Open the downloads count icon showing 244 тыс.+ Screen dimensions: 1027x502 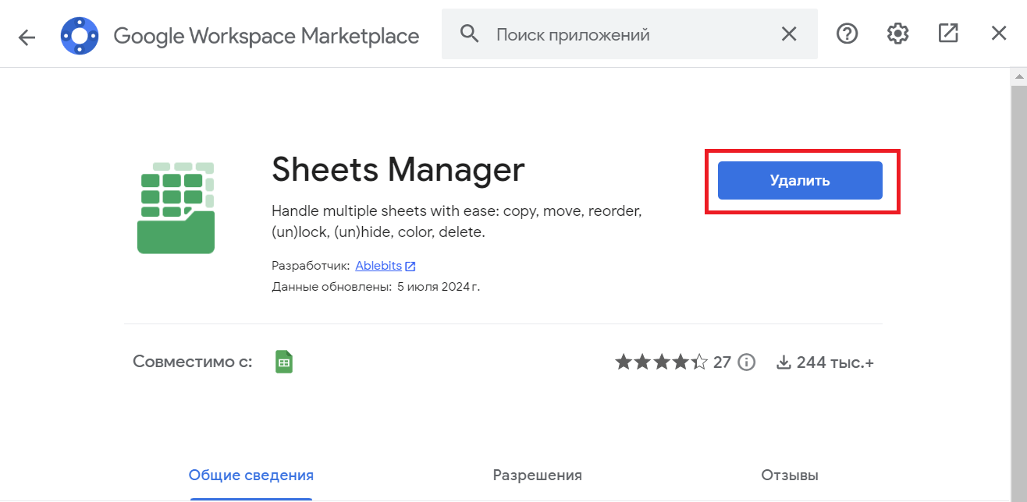(x=783, y=361)
